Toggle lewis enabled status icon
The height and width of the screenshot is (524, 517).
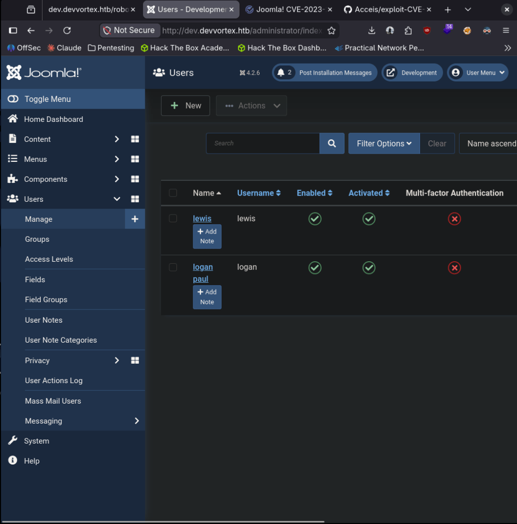click(315, 219)
